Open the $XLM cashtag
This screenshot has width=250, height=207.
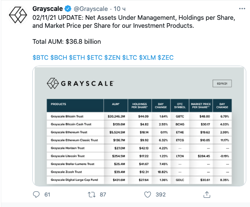[x=147, y=58]
